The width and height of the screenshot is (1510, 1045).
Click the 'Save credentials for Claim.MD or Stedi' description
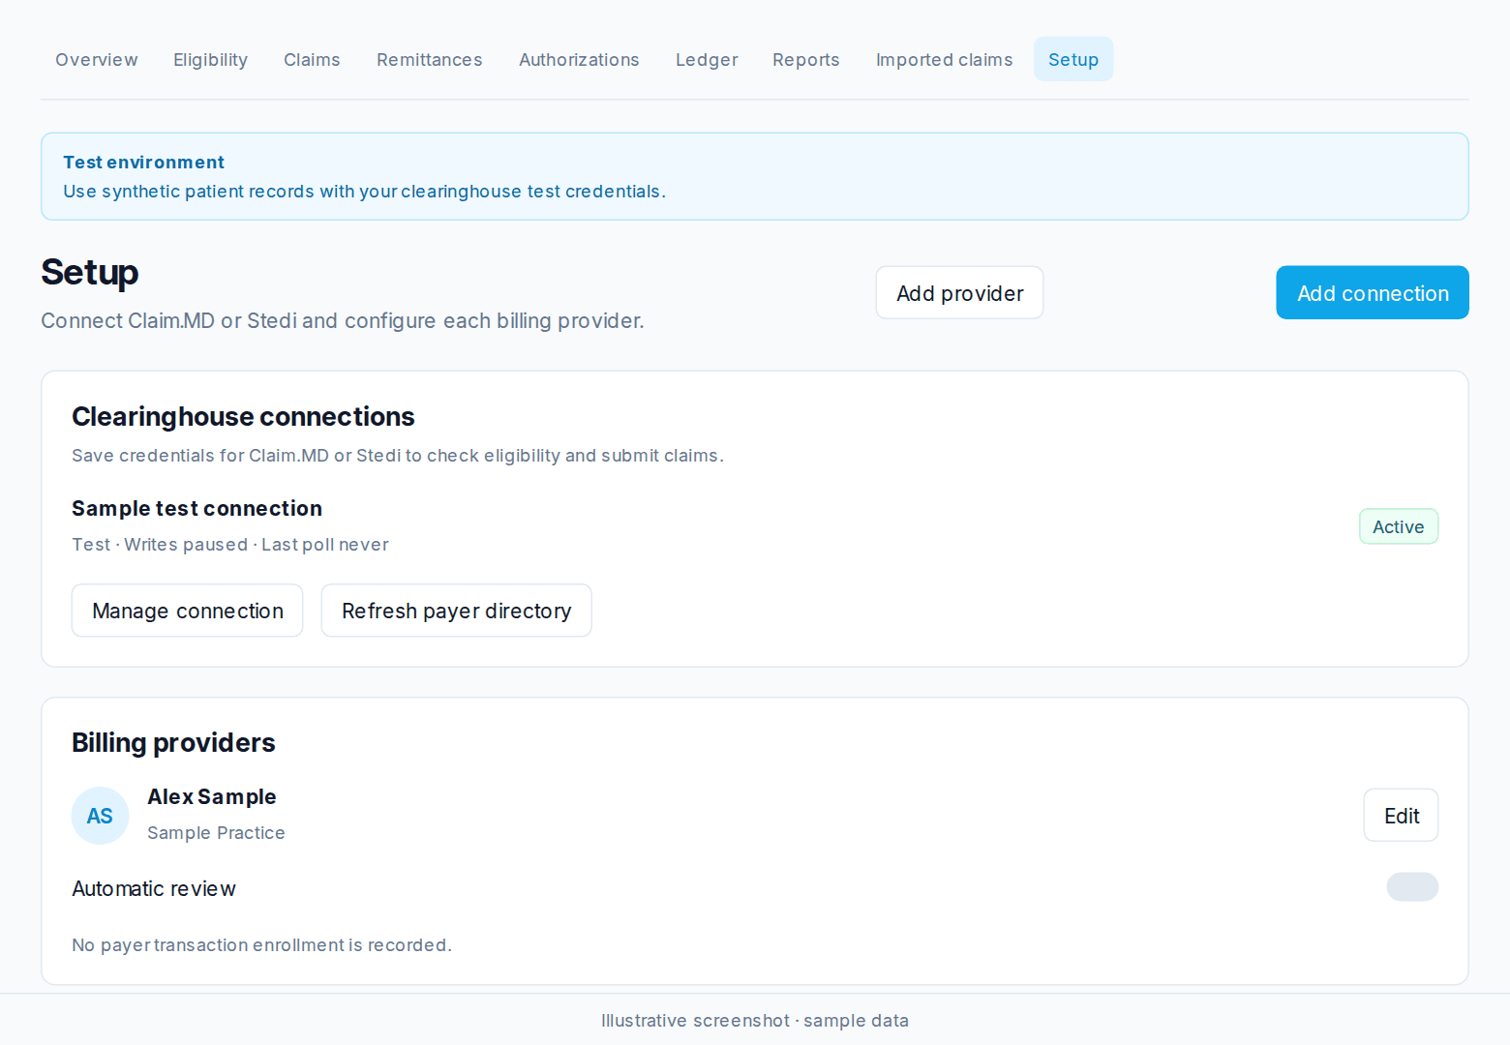[x=398, y=456]
